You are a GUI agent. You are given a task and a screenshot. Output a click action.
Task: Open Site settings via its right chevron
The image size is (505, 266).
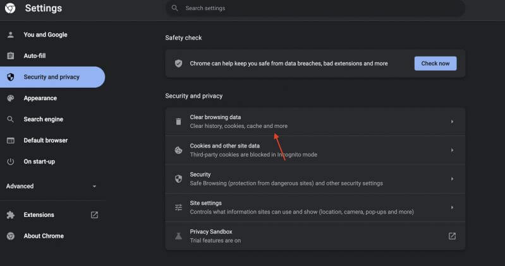pyautogui.click(x=452, y=207)
